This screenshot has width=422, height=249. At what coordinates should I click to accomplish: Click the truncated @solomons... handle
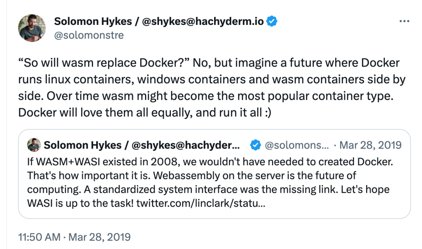pos(297,145)
